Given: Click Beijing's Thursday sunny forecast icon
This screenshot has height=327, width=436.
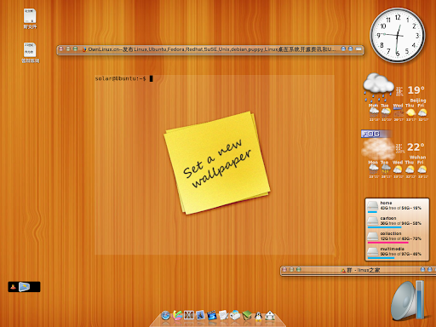Looking at the screenshot, I should [410, 112].
